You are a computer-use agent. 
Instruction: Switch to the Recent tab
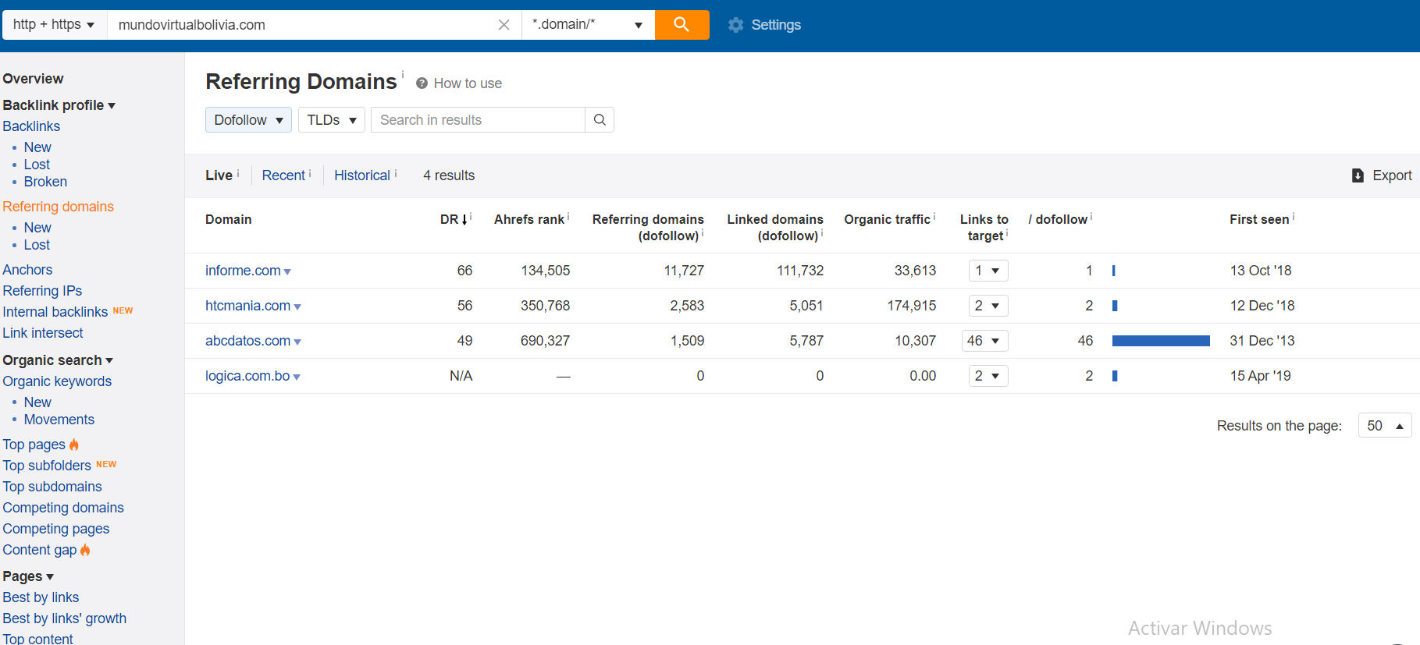(x=283, y=175)
